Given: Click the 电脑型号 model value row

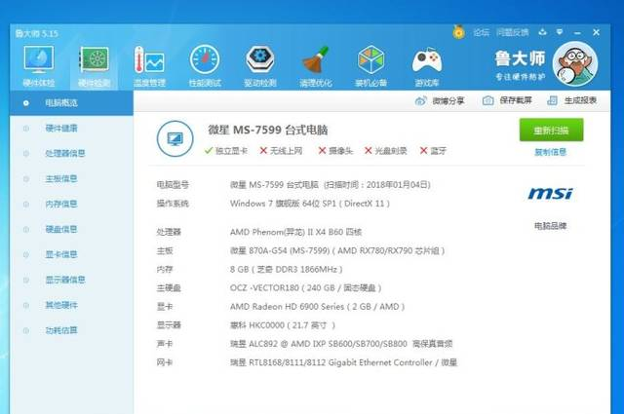Looking at the screenshot, I should pyautogui.click(x=331, y=185).
